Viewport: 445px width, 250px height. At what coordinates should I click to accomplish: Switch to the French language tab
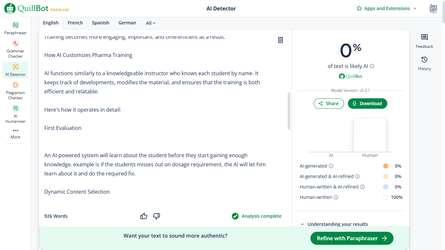(x=75, y=23)
